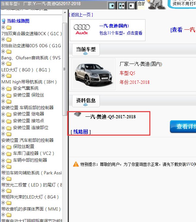
Task: Select 安装位置 汽车前部的控制器 tree item
Action: point(27,140)
